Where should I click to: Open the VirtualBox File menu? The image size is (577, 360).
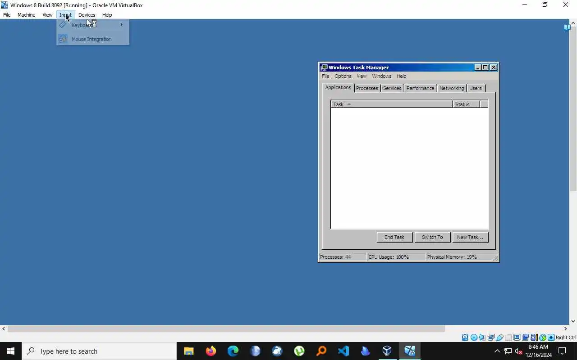point(7,15)
